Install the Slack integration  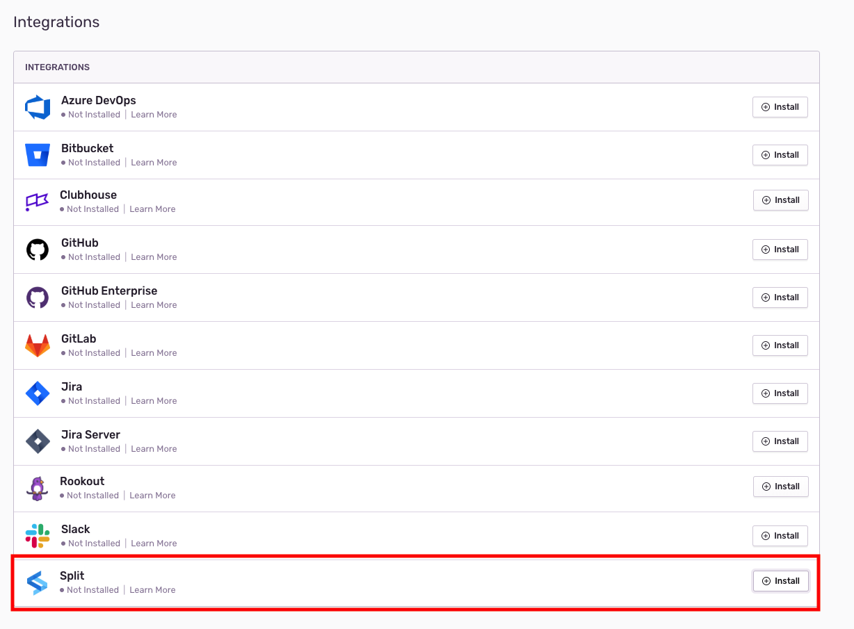pyautogui.click(x=780, y=536)
